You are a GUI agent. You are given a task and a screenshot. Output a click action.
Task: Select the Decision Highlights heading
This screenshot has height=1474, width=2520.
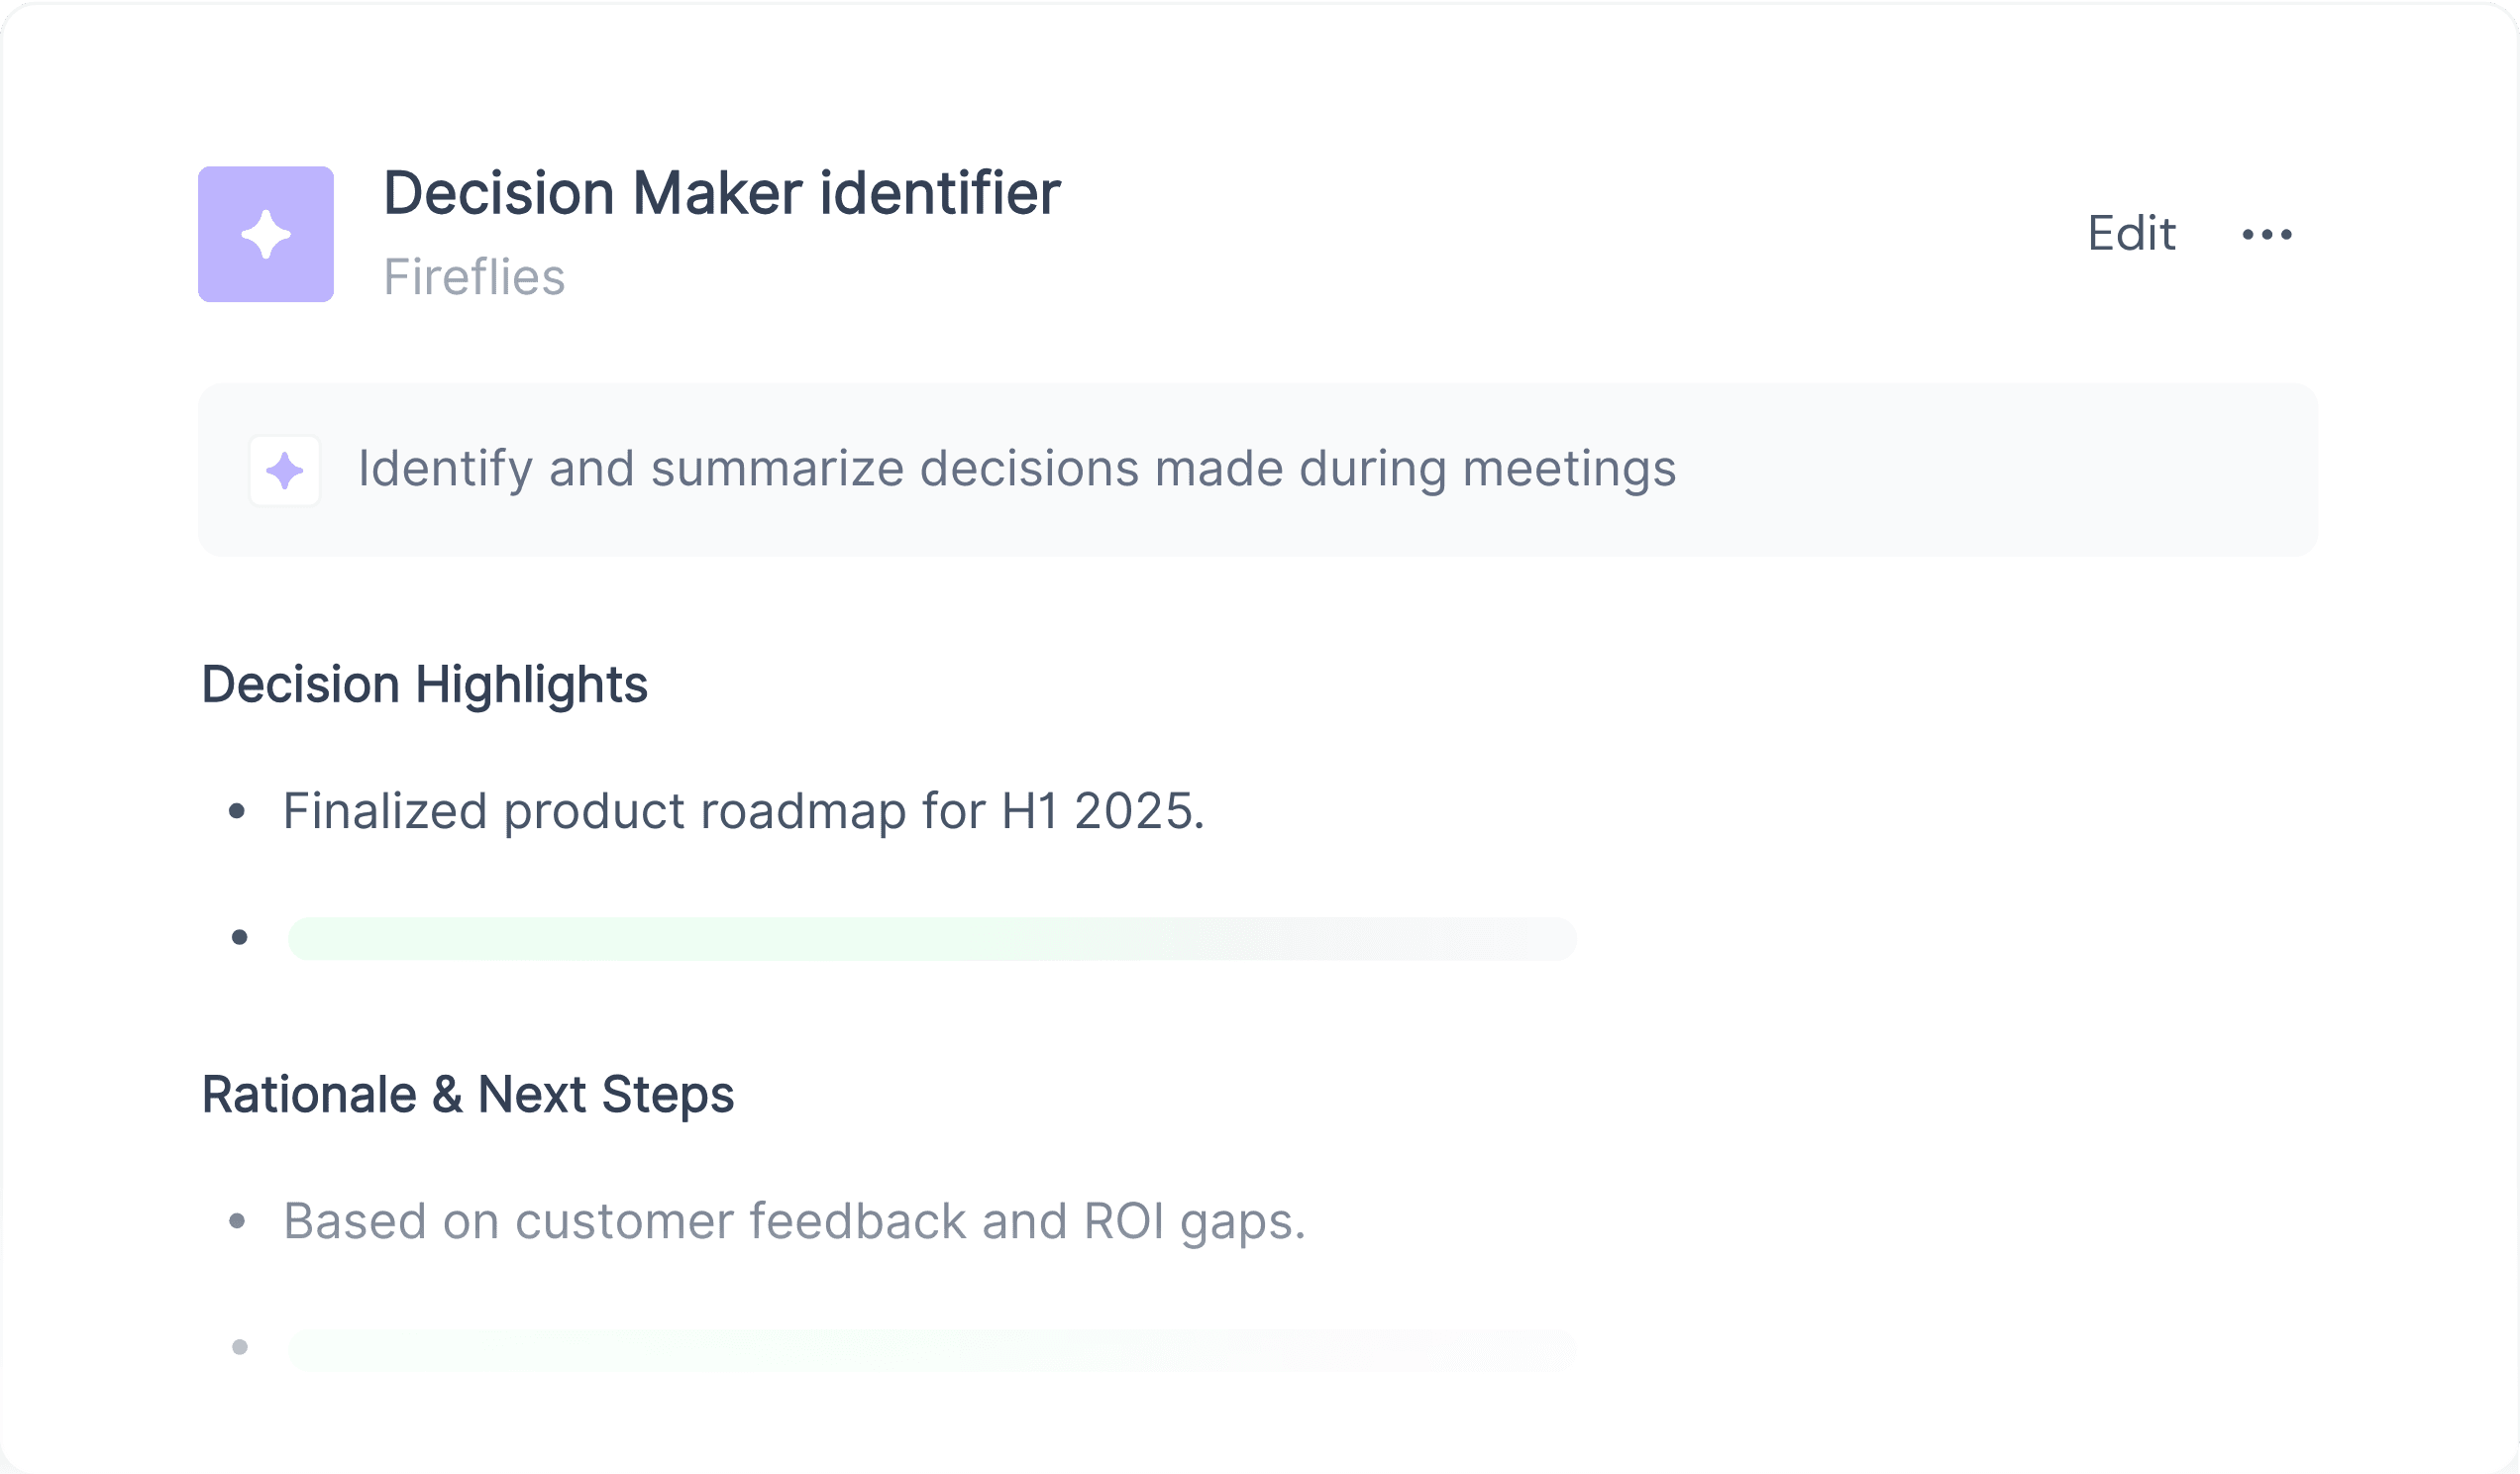[425, 685]
